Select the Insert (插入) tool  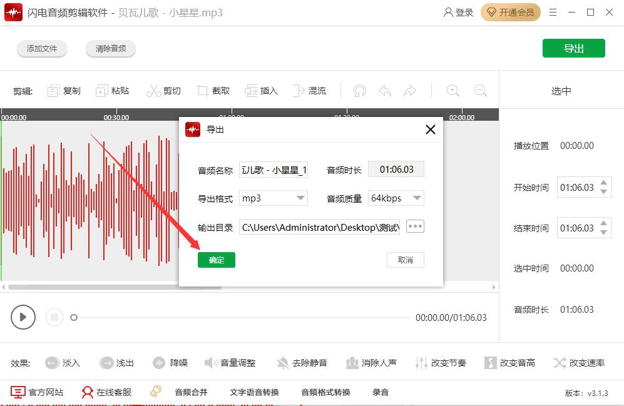coord(261,91)
